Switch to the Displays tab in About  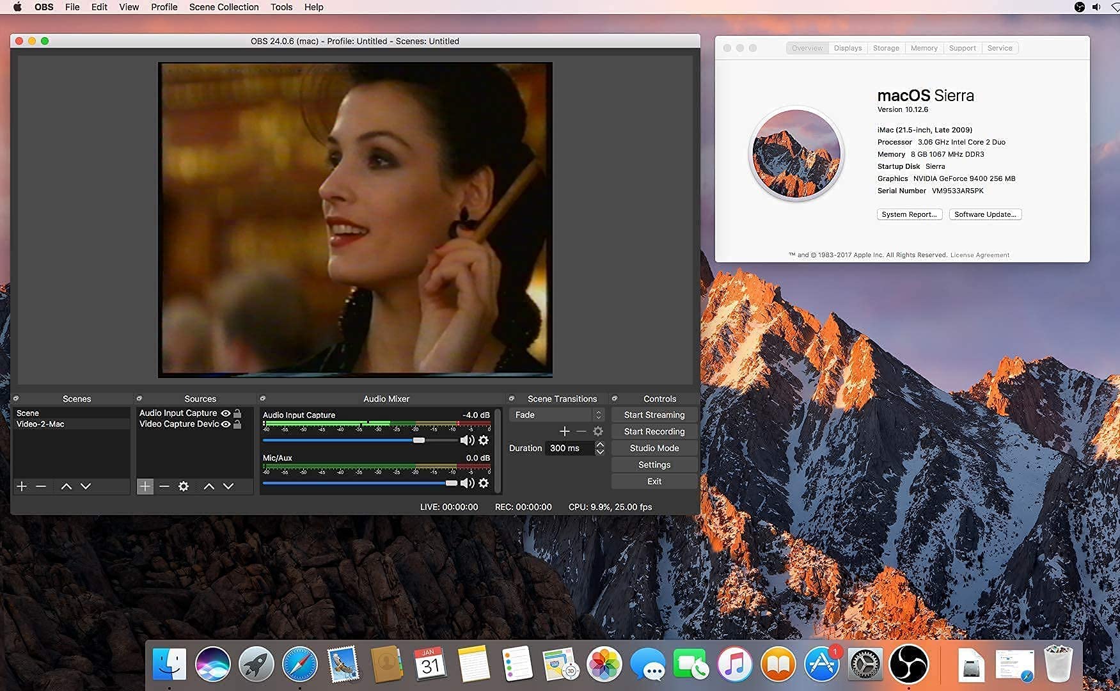(848, 47)
